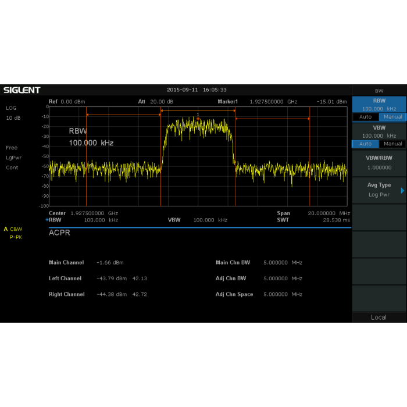This screenshot has height=407, width=407.
Task: Select the Ref 0.00 dBm level readout
Action: pyautogui.click(x=67, y=102)
